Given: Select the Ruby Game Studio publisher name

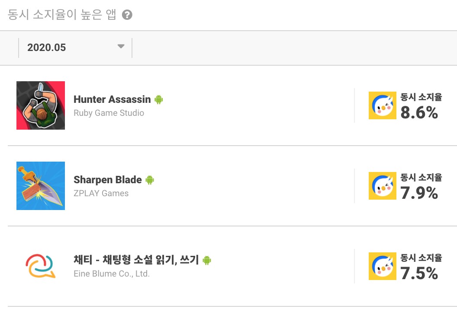Looking at the screenshot, I should pos(109,113).
